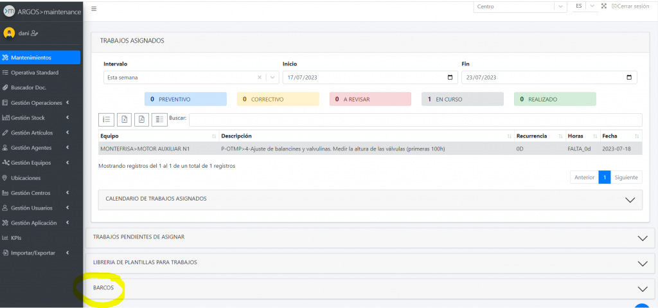Filter by PREVENTIVO status
Viewport: 658px width, 308px height.
tap(186, 100)
